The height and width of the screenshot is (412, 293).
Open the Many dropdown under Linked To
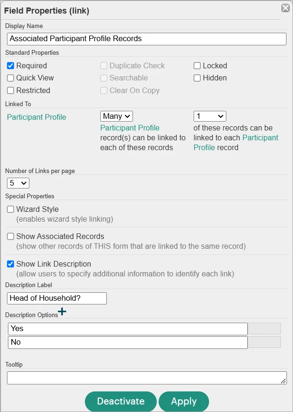tap(117, 116)
